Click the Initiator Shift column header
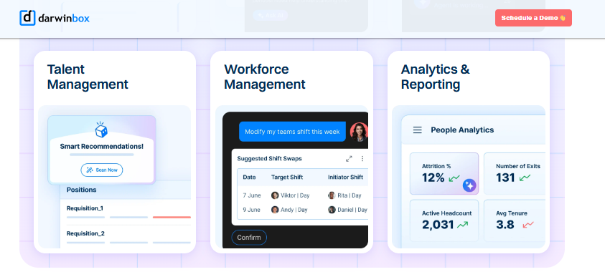Screen dimensions: 605x277 point(345,178)
